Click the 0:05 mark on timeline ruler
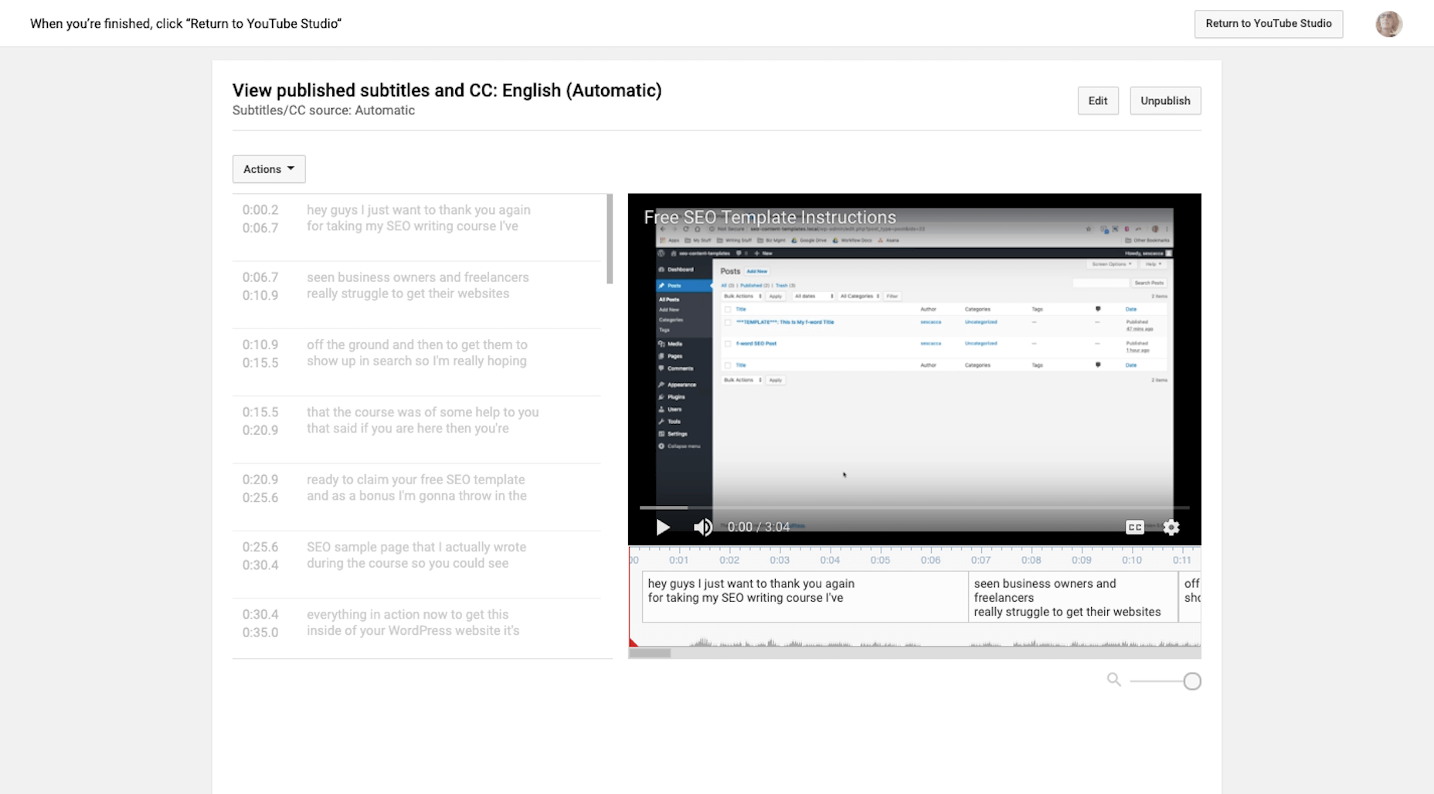 pos(880,560)
